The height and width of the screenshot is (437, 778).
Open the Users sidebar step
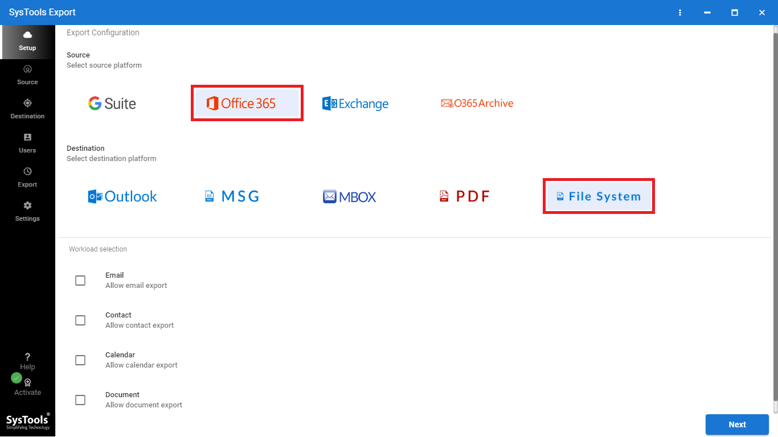(27, 143)
